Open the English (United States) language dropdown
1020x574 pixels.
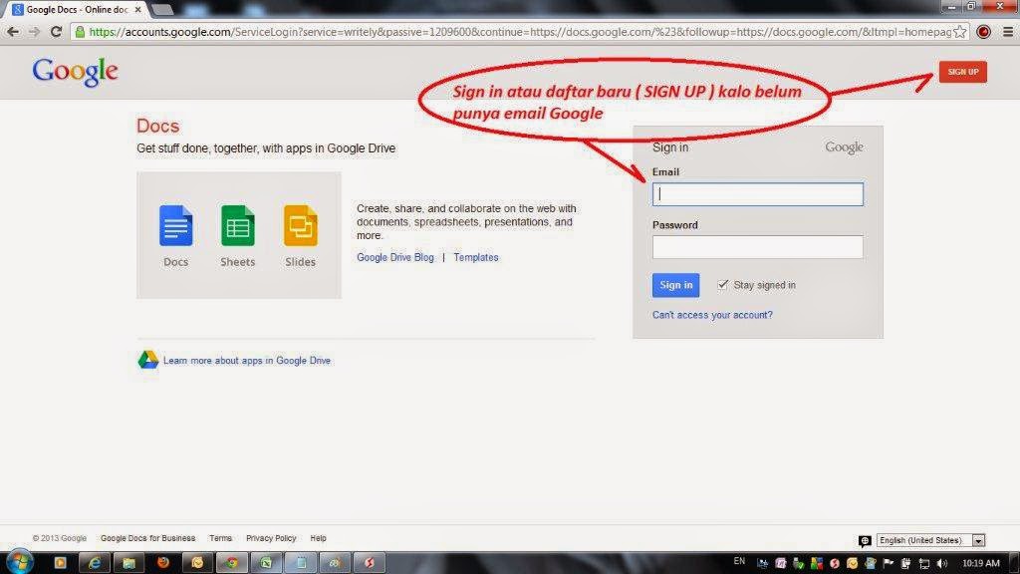coord(931,540)
